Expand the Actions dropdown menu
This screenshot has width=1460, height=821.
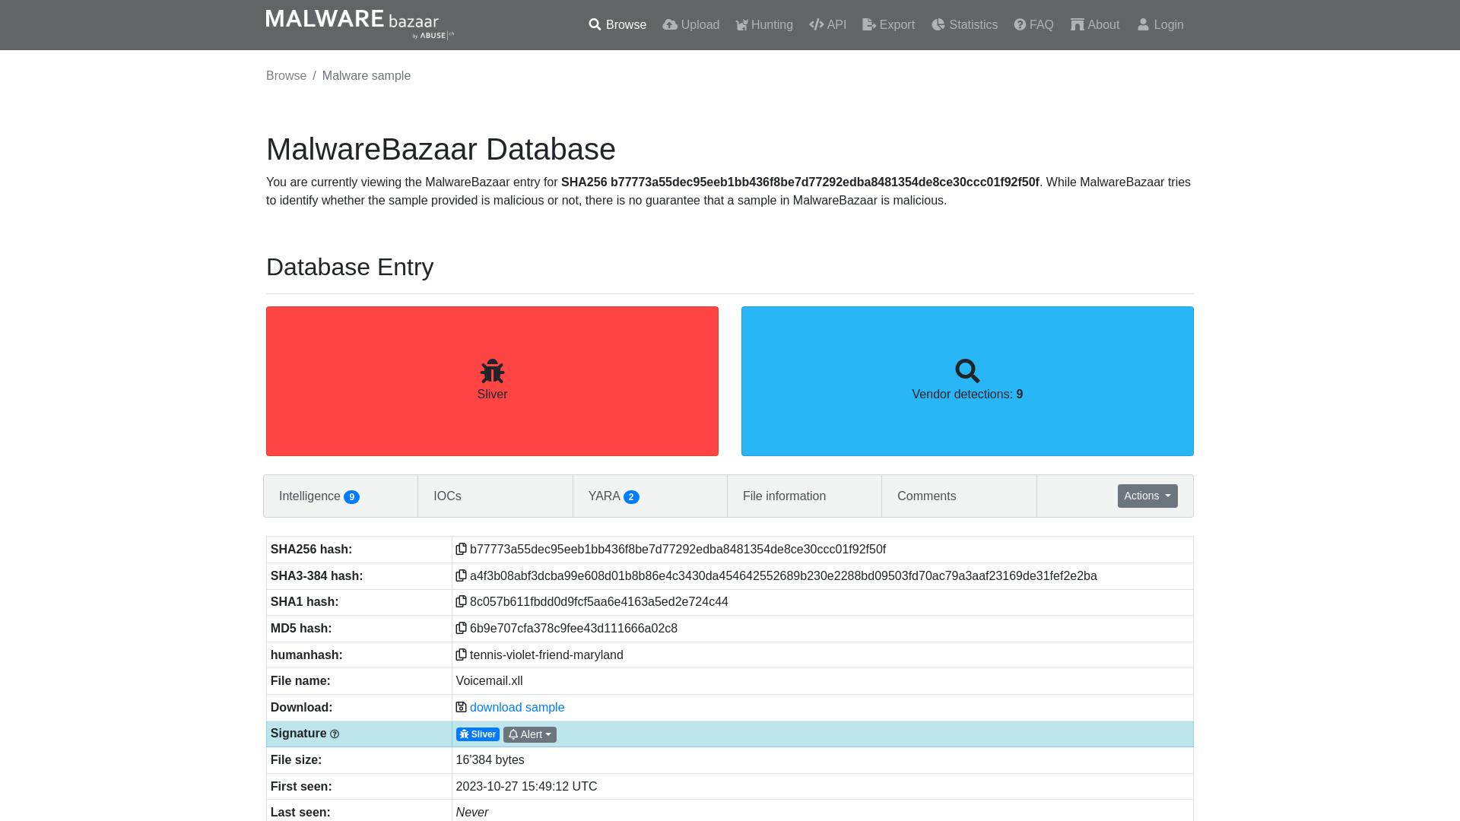point(1147,495)
